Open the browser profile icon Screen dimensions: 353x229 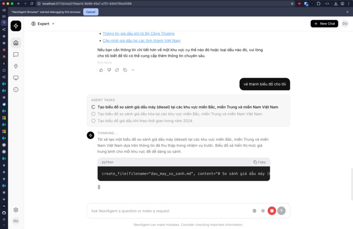342,4
